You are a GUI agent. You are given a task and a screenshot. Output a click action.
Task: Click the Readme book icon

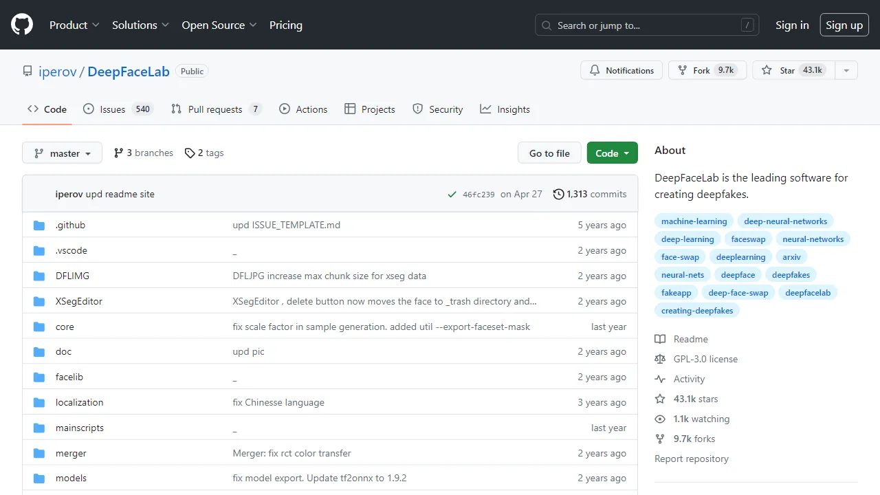click(660, 339)
